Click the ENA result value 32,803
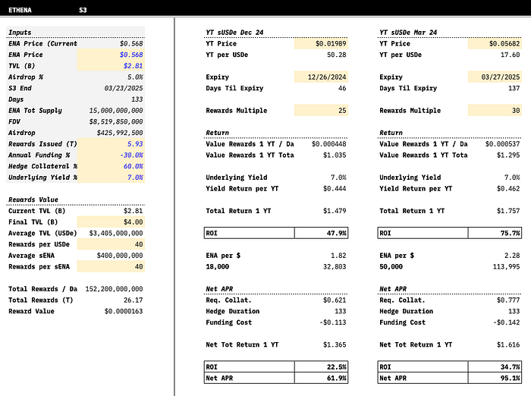 335,266
